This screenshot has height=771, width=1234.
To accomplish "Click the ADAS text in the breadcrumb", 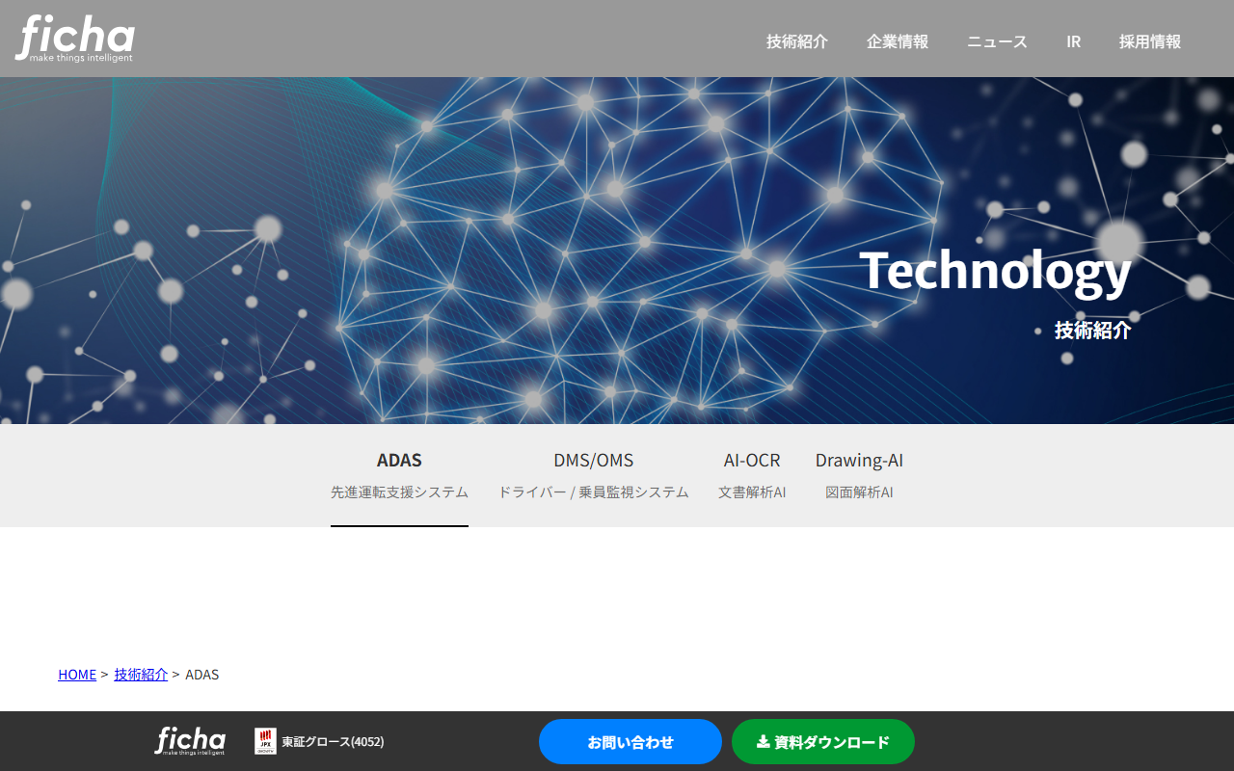I will click(201, 675).
